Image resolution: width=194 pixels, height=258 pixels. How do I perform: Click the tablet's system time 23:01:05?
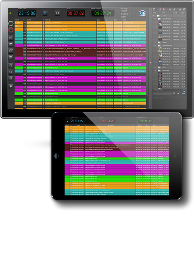(x=77, y=121)
